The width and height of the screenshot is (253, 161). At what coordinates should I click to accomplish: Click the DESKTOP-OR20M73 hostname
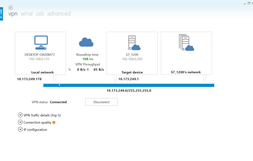(40, 55)
